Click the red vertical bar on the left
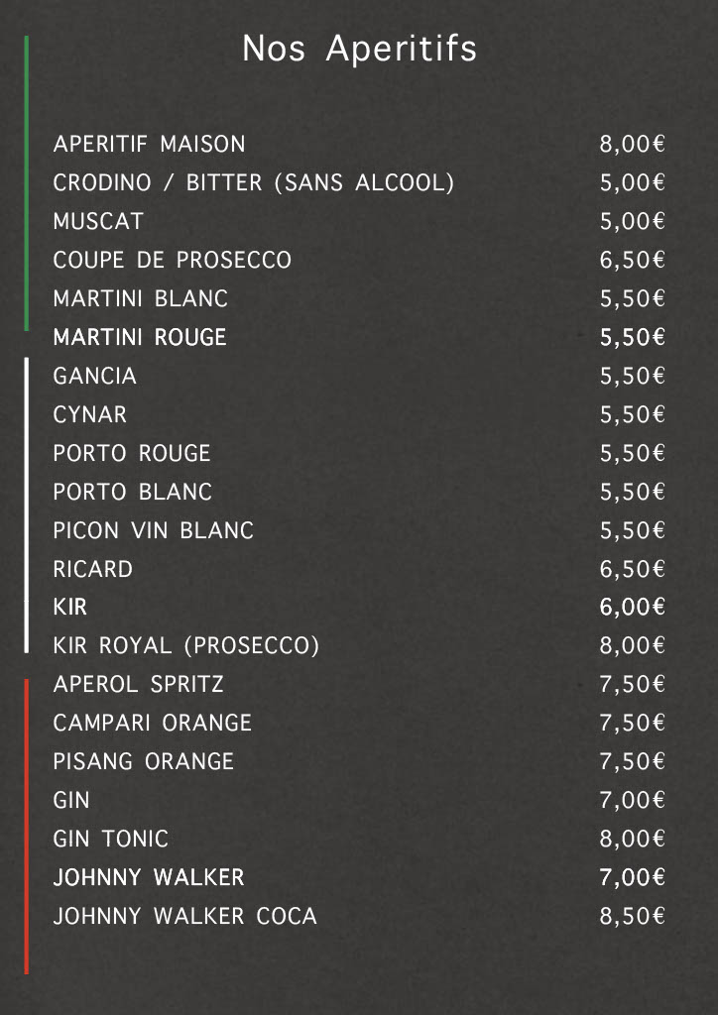718x1015 pixels. pos(27,825)
